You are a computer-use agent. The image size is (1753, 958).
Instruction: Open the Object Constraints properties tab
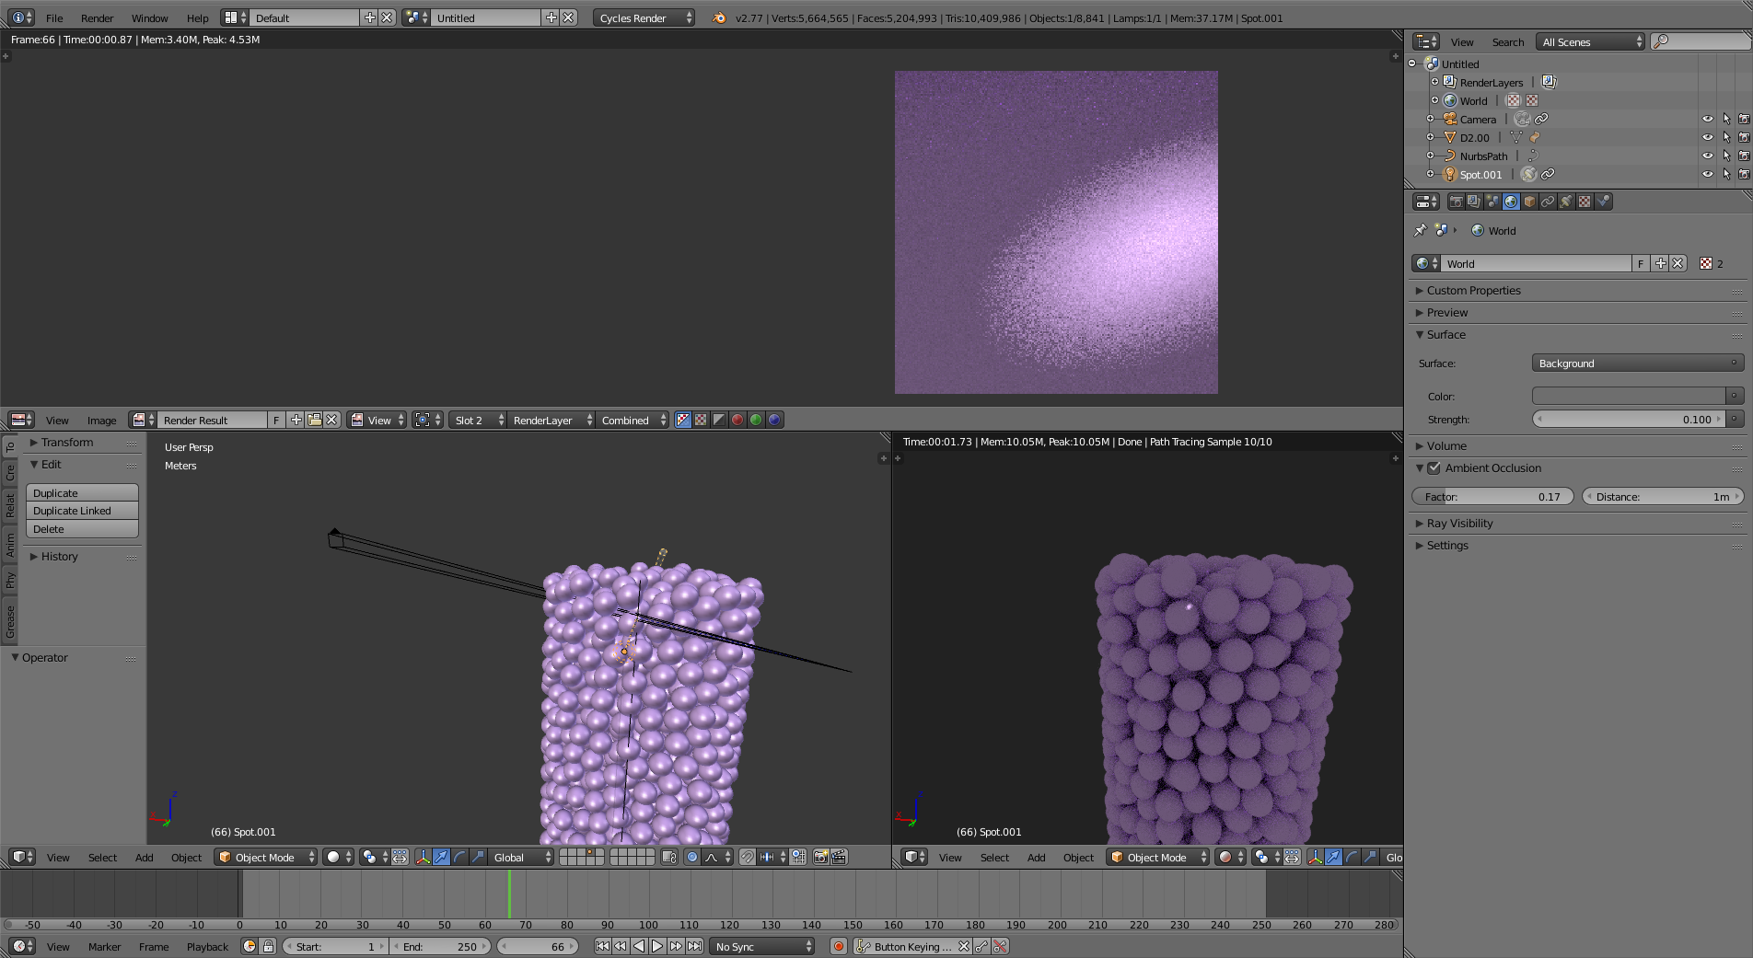[x=1548, y=202]
